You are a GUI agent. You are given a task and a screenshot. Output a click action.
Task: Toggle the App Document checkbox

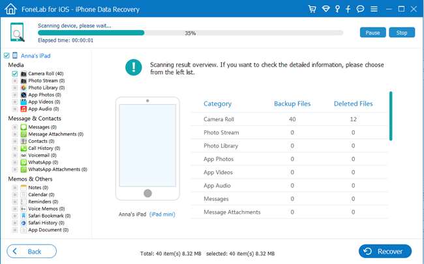[15, 229]
